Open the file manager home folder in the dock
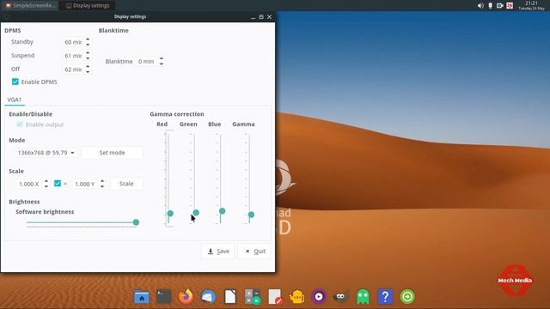 [142, 297]
